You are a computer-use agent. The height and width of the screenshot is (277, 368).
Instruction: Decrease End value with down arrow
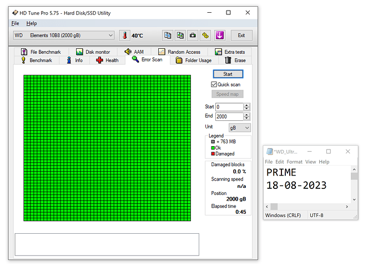246,118
